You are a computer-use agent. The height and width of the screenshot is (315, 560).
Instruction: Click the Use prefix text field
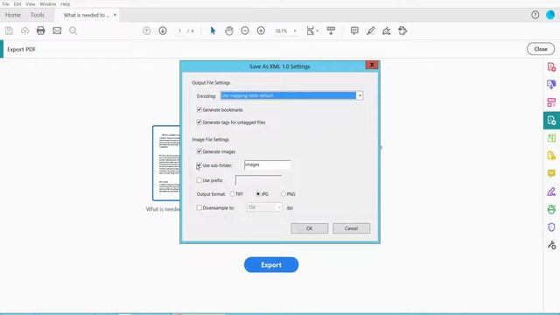(259, 180)
